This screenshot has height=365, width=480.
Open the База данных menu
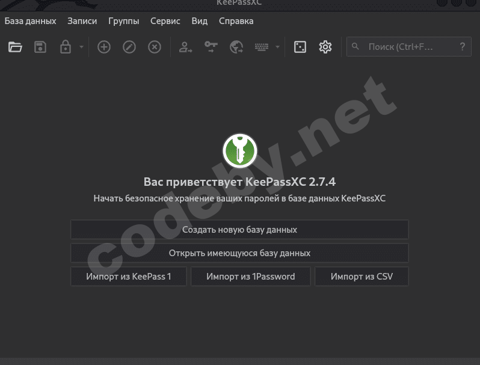pyautogui.click(x=30, y=21)
